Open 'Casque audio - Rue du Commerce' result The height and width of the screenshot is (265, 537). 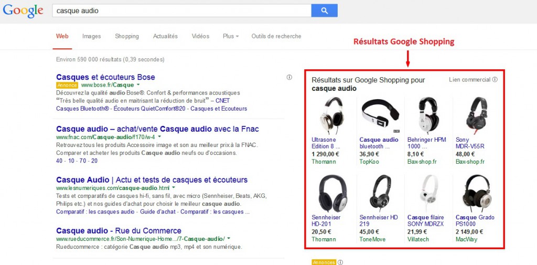click(x=119, y=231)
